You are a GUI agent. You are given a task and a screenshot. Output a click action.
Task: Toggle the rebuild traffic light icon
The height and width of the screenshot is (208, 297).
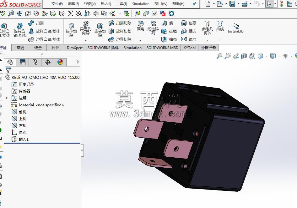(282, 4)
